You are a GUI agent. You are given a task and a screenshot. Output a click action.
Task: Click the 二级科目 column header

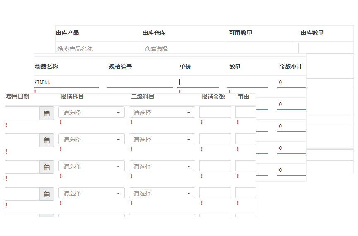coord(143,96)
